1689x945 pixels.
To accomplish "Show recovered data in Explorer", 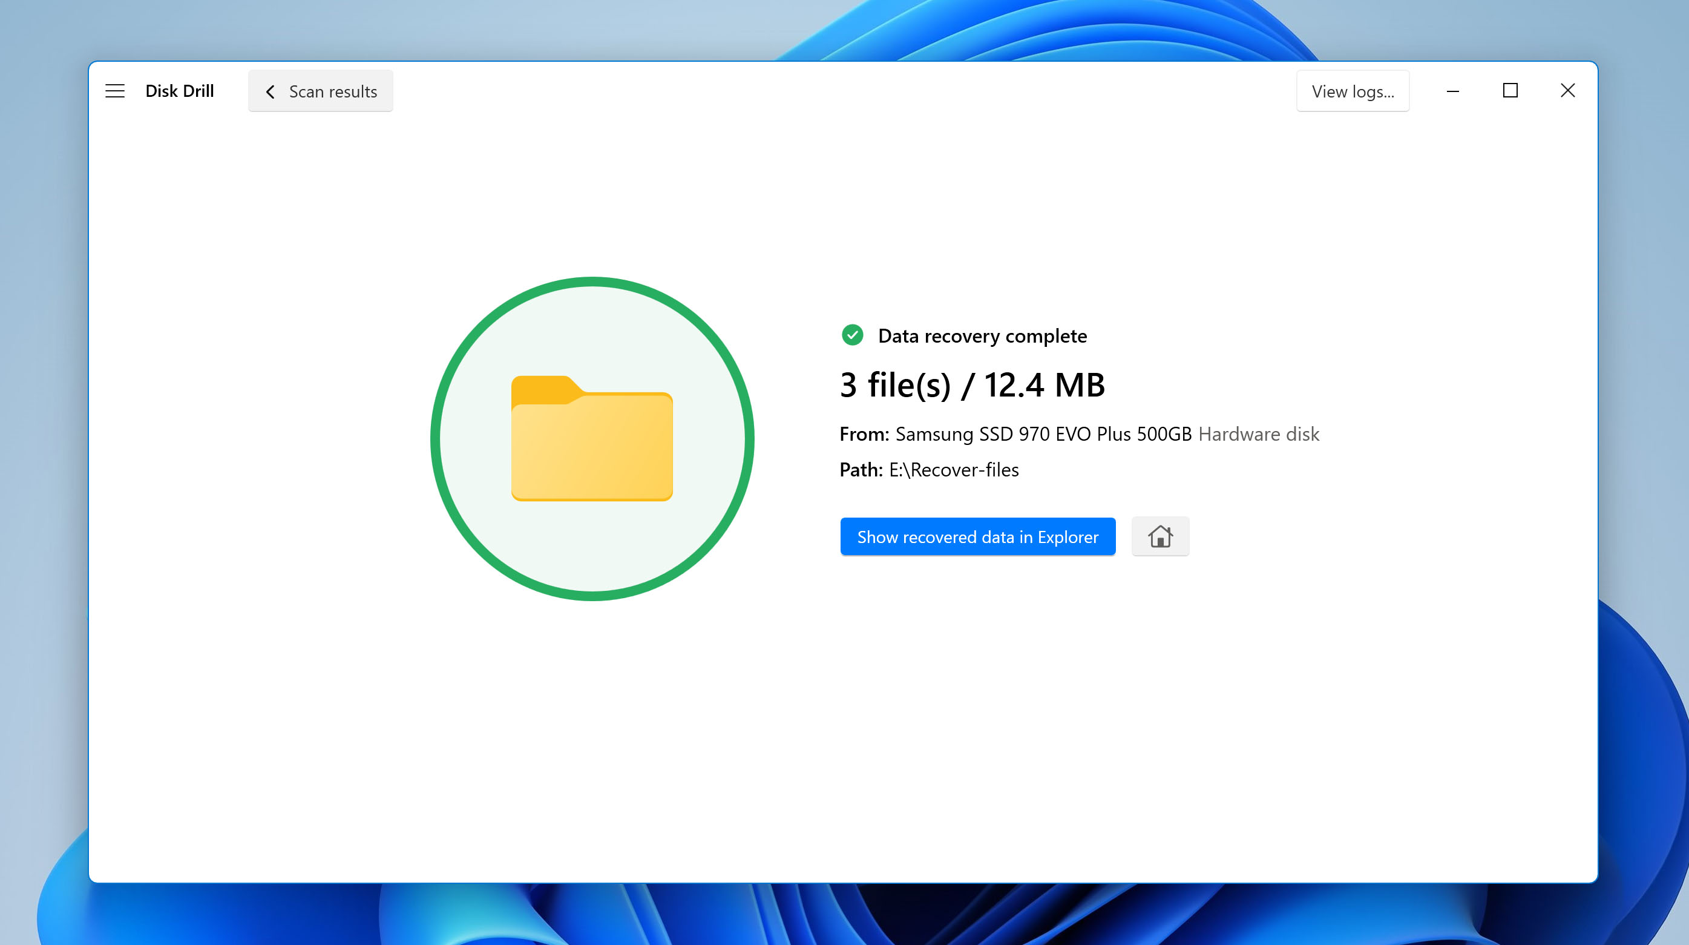I will (978, 536).
